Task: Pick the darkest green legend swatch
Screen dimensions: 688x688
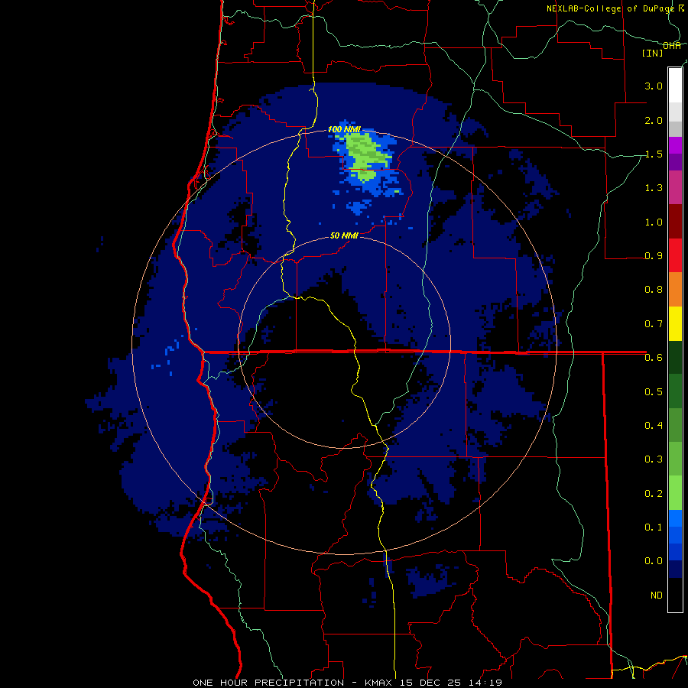Action: pyautogui.click(x=675, y=357)
